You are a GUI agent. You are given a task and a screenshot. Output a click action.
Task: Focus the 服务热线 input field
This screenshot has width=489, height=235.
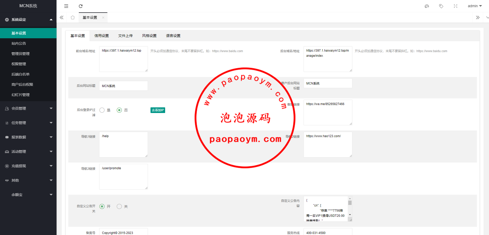(x=328, y=232)
